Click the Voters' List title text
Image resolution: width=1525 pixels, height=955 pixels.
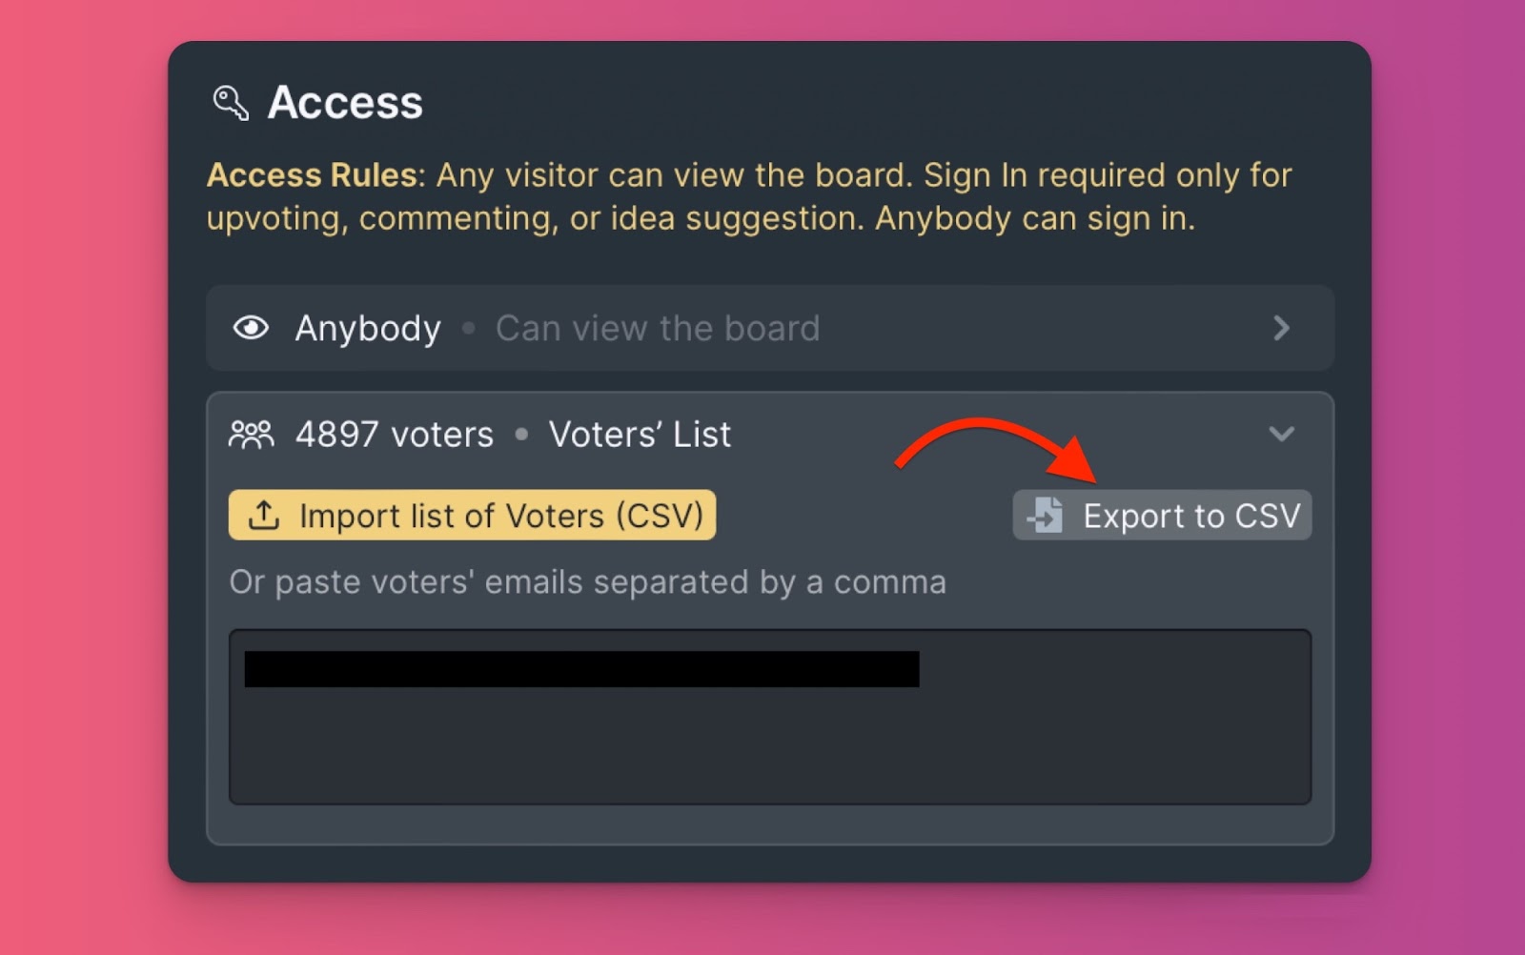pos(640,435)
